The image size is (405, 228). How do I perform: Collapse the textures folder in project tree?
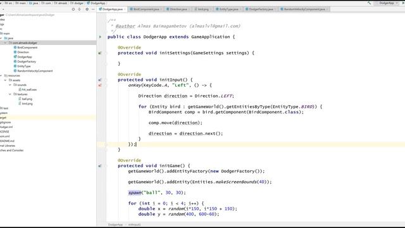pyautogui.click(x=10, y=94)
